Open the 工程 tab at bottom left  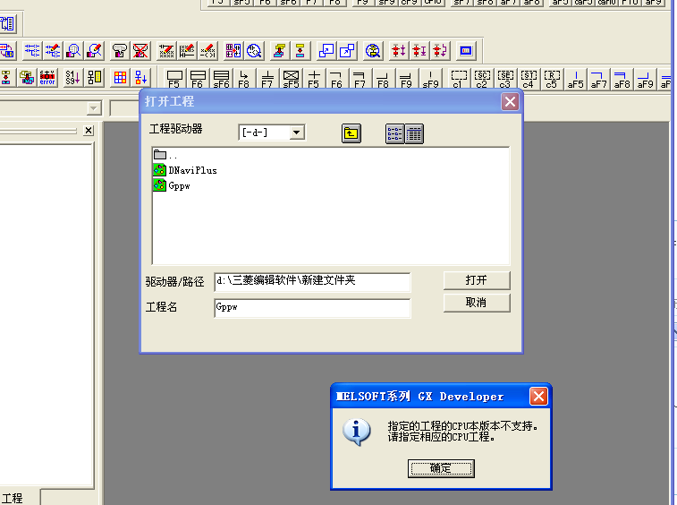point(13,498)
